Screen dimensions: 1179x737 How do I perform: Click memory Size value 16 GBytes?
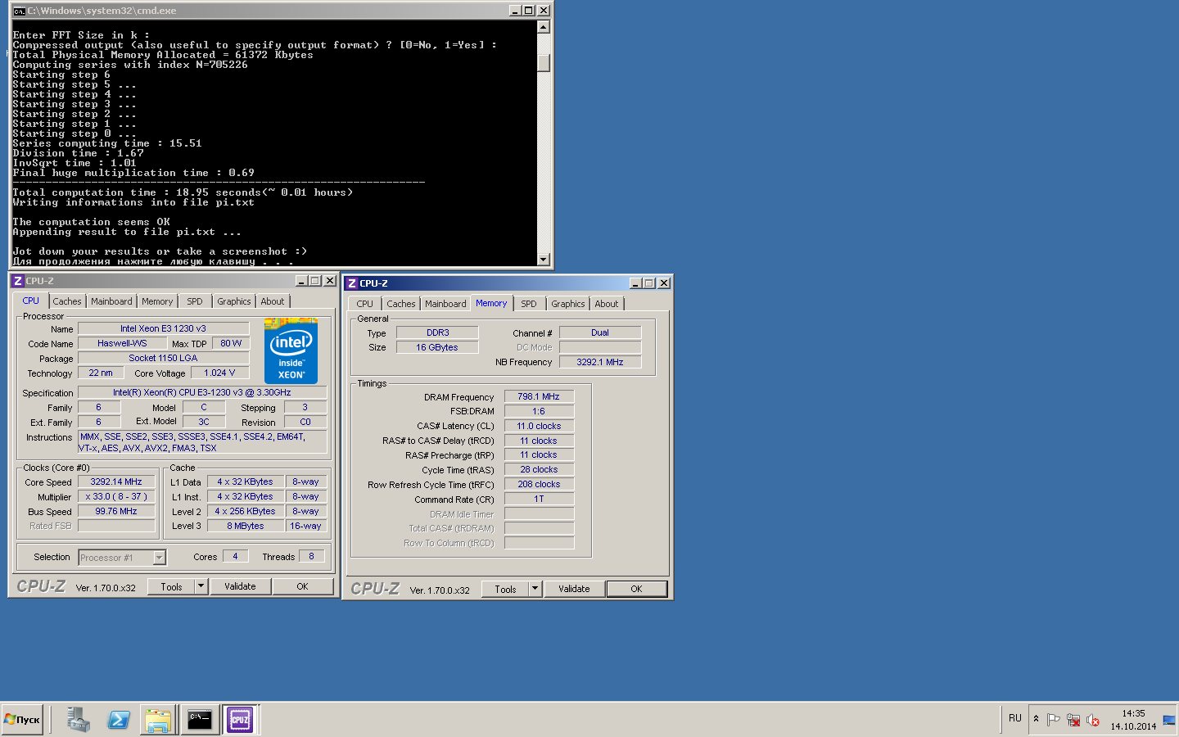click(437, 347)
